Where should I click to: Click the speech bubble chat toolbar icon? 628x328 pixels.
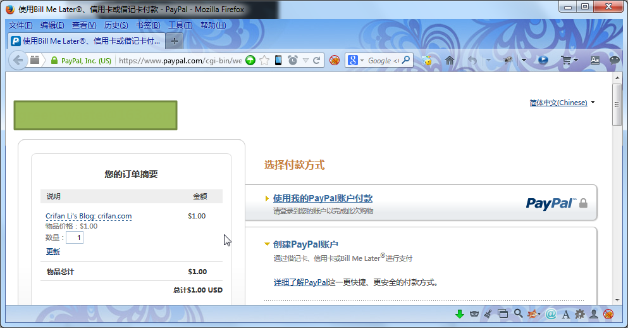pyautogui.click(x=614, y=60)
